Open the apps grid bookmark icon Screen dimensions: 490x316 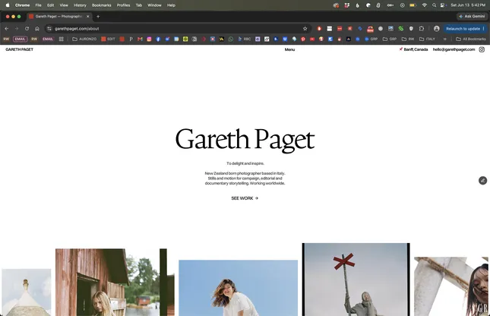coord(62,39)
